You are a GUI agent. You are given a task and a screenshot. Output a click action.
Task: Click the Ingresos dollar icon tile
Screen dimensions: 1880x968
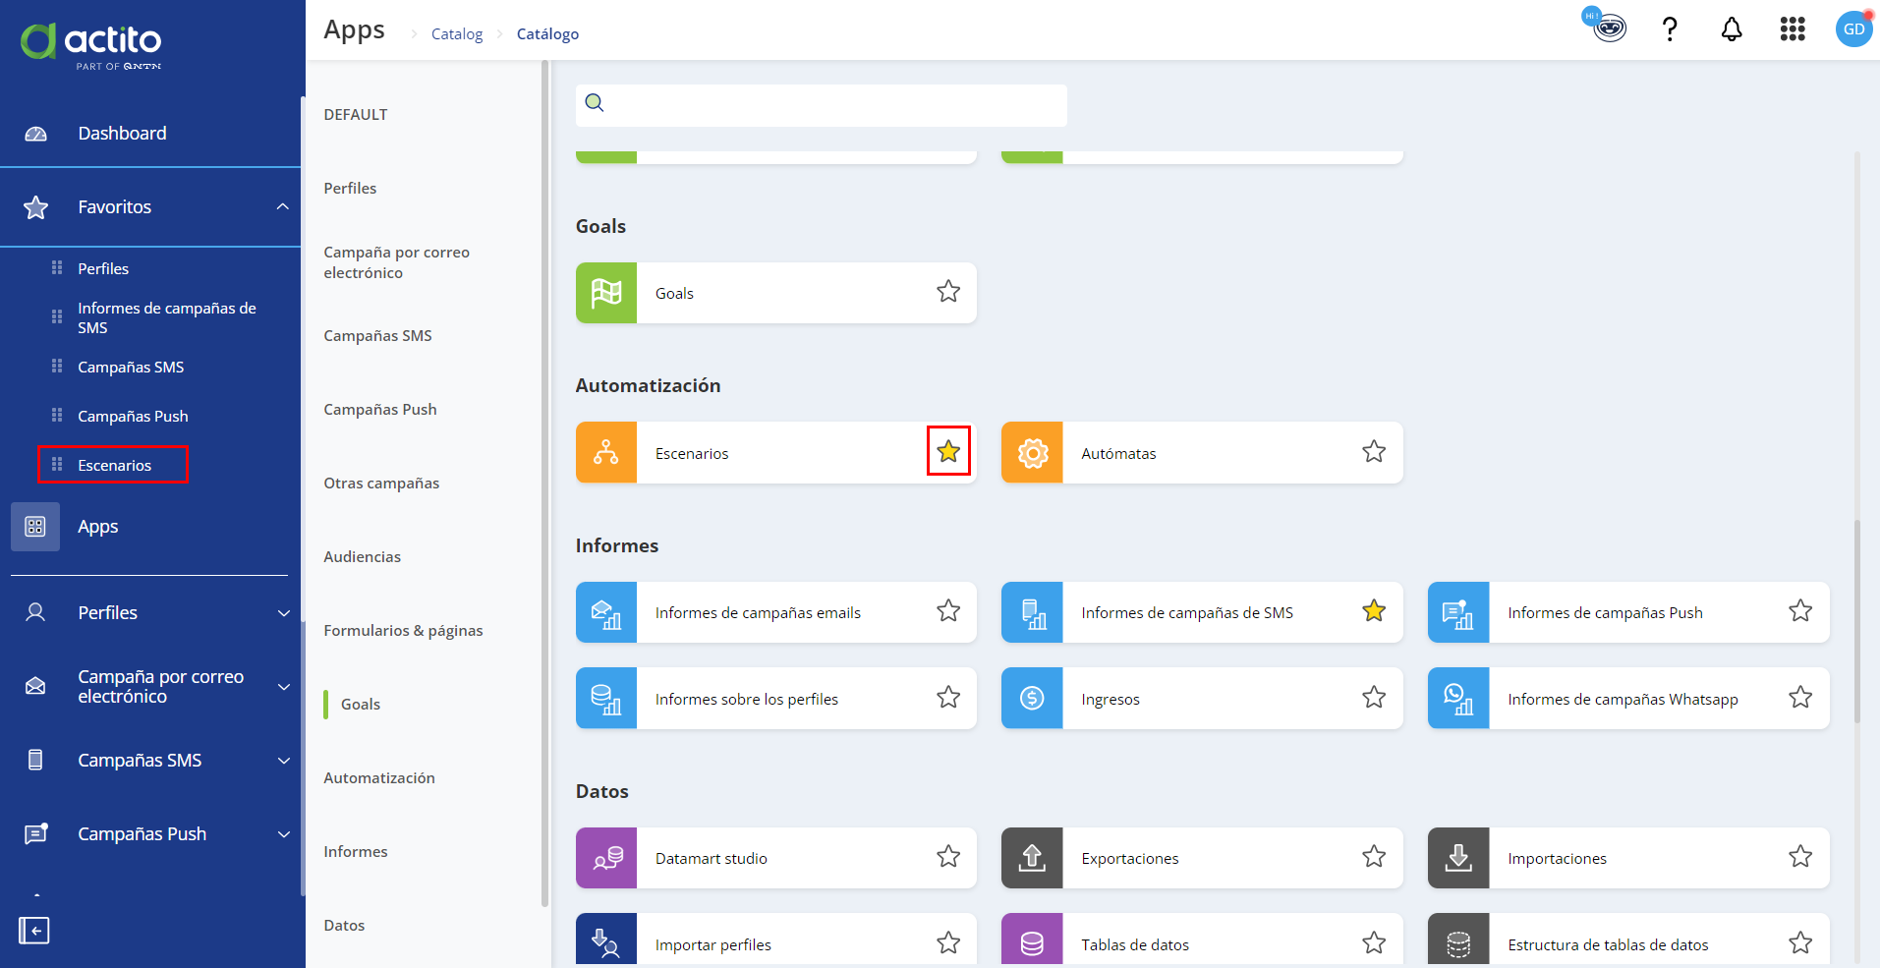coord(1032,698)
